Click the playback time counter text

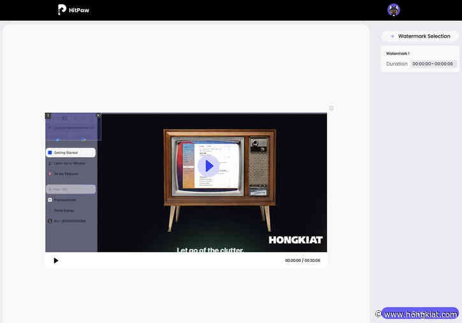pos(302,261)
